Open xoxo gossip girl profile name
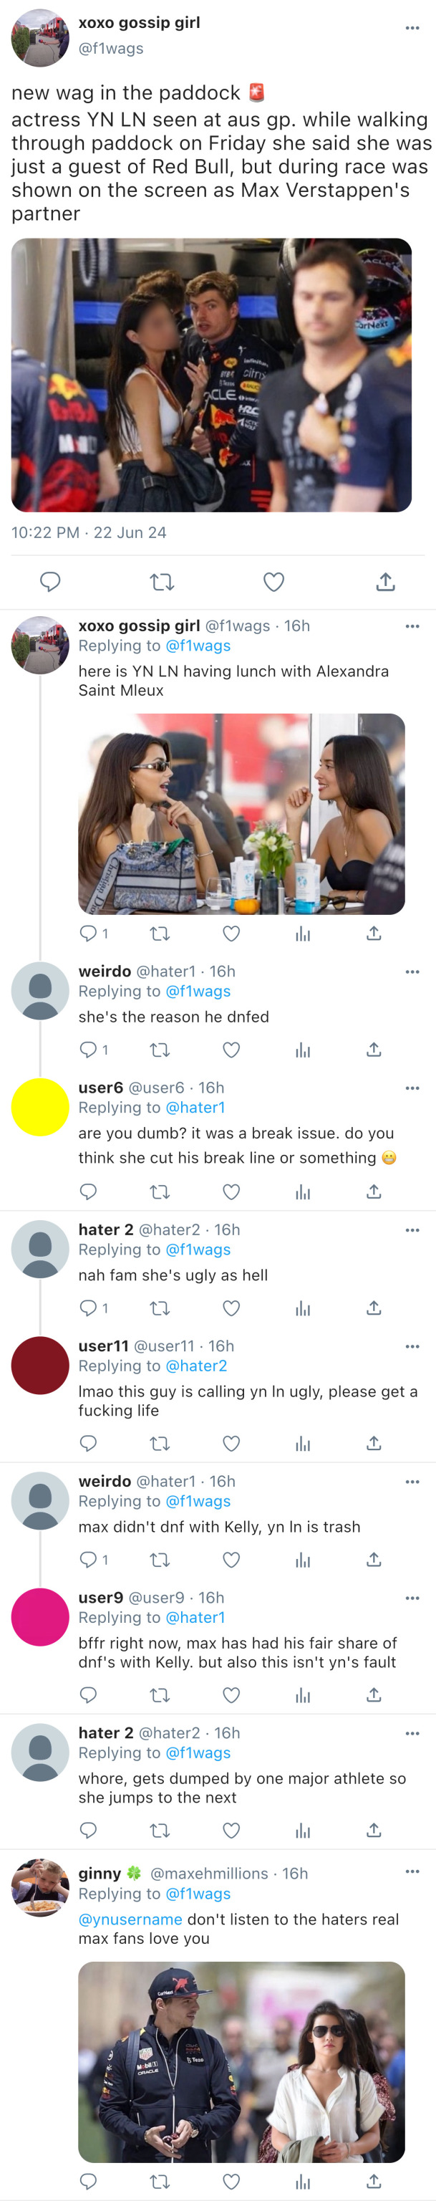The image size is (436, 2201). pos(139,23)
